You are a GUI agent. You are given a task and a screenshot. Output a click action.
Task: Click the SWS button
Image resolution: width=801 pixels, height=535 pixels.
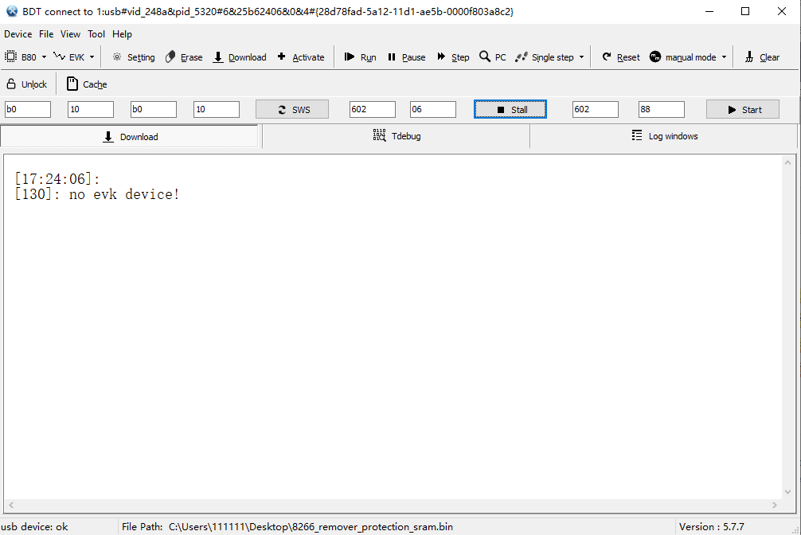tap(292, 109)
